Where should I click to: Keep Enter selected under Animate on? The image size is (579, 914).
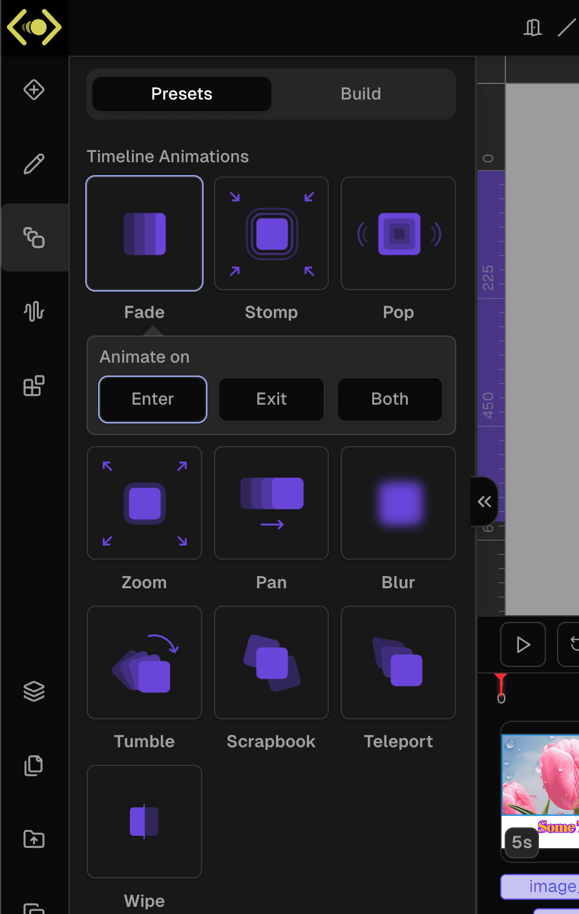pos(153,399)
